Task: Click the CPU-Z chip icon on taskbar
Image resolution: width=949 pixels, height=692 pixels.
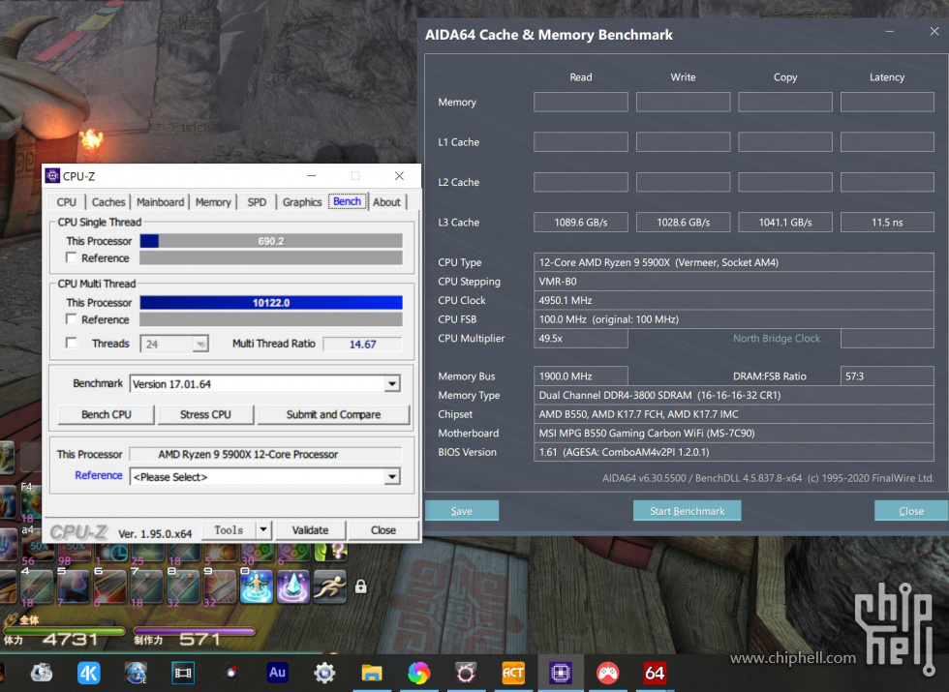Action: (x=561, y=673)
